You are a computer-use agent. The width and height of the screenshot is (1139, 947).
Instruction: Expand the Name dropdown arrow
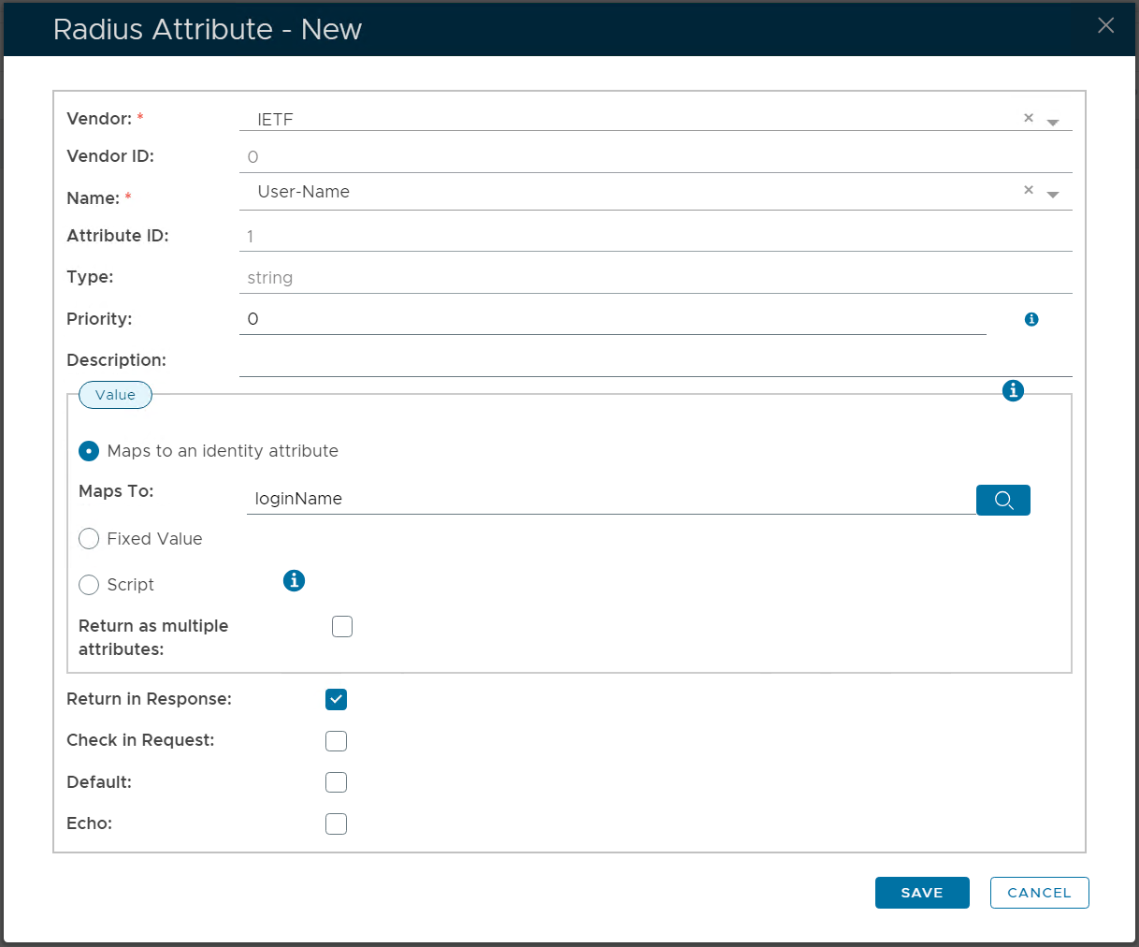[1053, 195]
